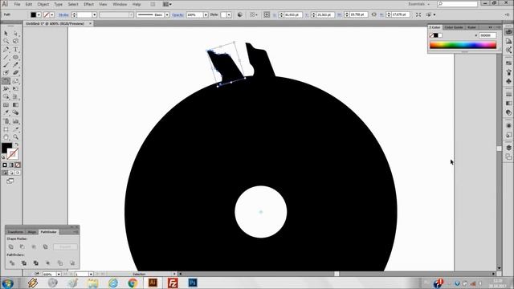Toggle constrain width and height proportions
The height and width of the screenshot is (289, 514).
pos(373,14)
